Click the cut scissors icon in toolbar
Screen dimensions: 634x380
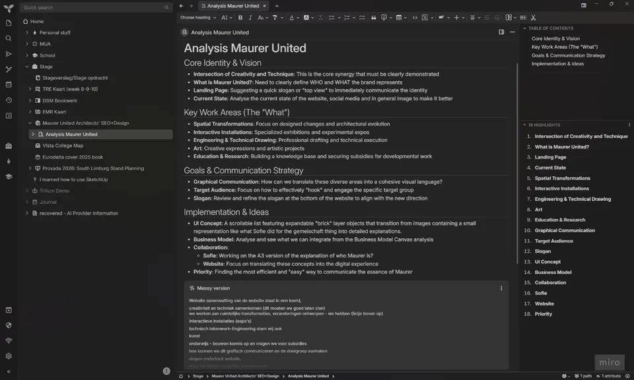(534, 18)
